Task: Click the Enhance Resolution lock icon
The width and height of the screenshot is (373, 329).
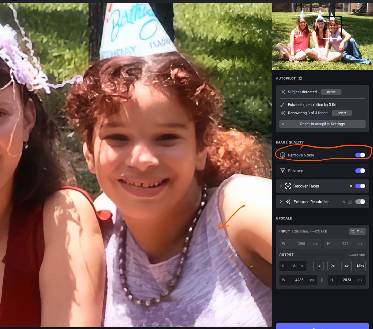Action: point(350,202)
